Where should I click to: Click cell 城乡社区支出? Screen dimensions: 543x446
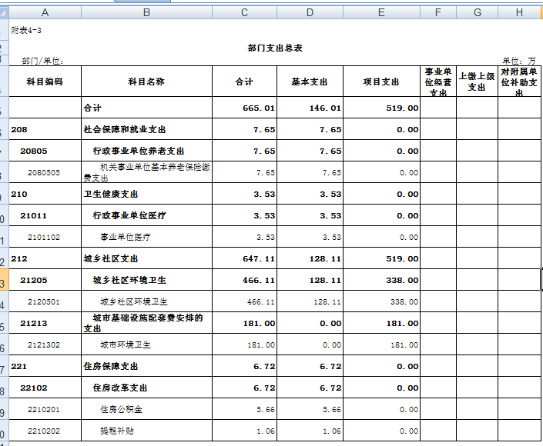tap(146, 258)
